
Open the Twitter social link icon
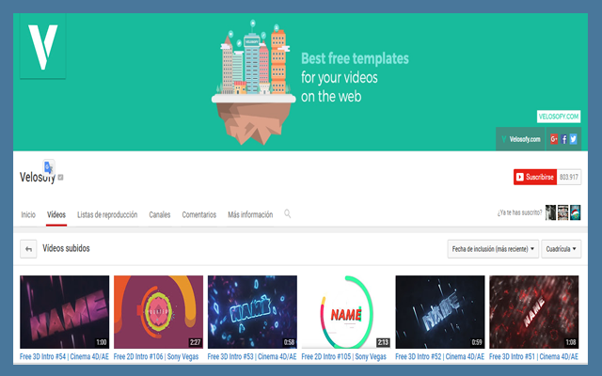tap(574, 139)
